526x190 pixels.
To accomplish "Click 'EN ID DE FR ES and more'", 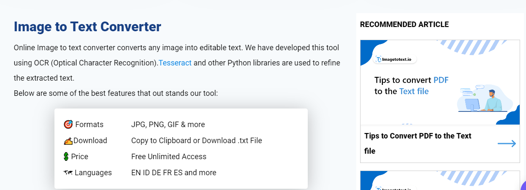I will coord(174,173).
